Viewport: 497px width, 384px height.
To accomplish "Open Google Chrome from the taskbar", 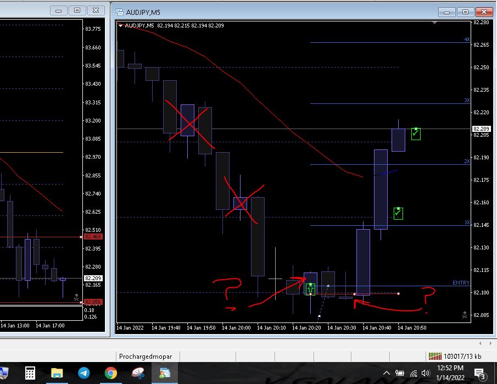I will coord(111,373).
